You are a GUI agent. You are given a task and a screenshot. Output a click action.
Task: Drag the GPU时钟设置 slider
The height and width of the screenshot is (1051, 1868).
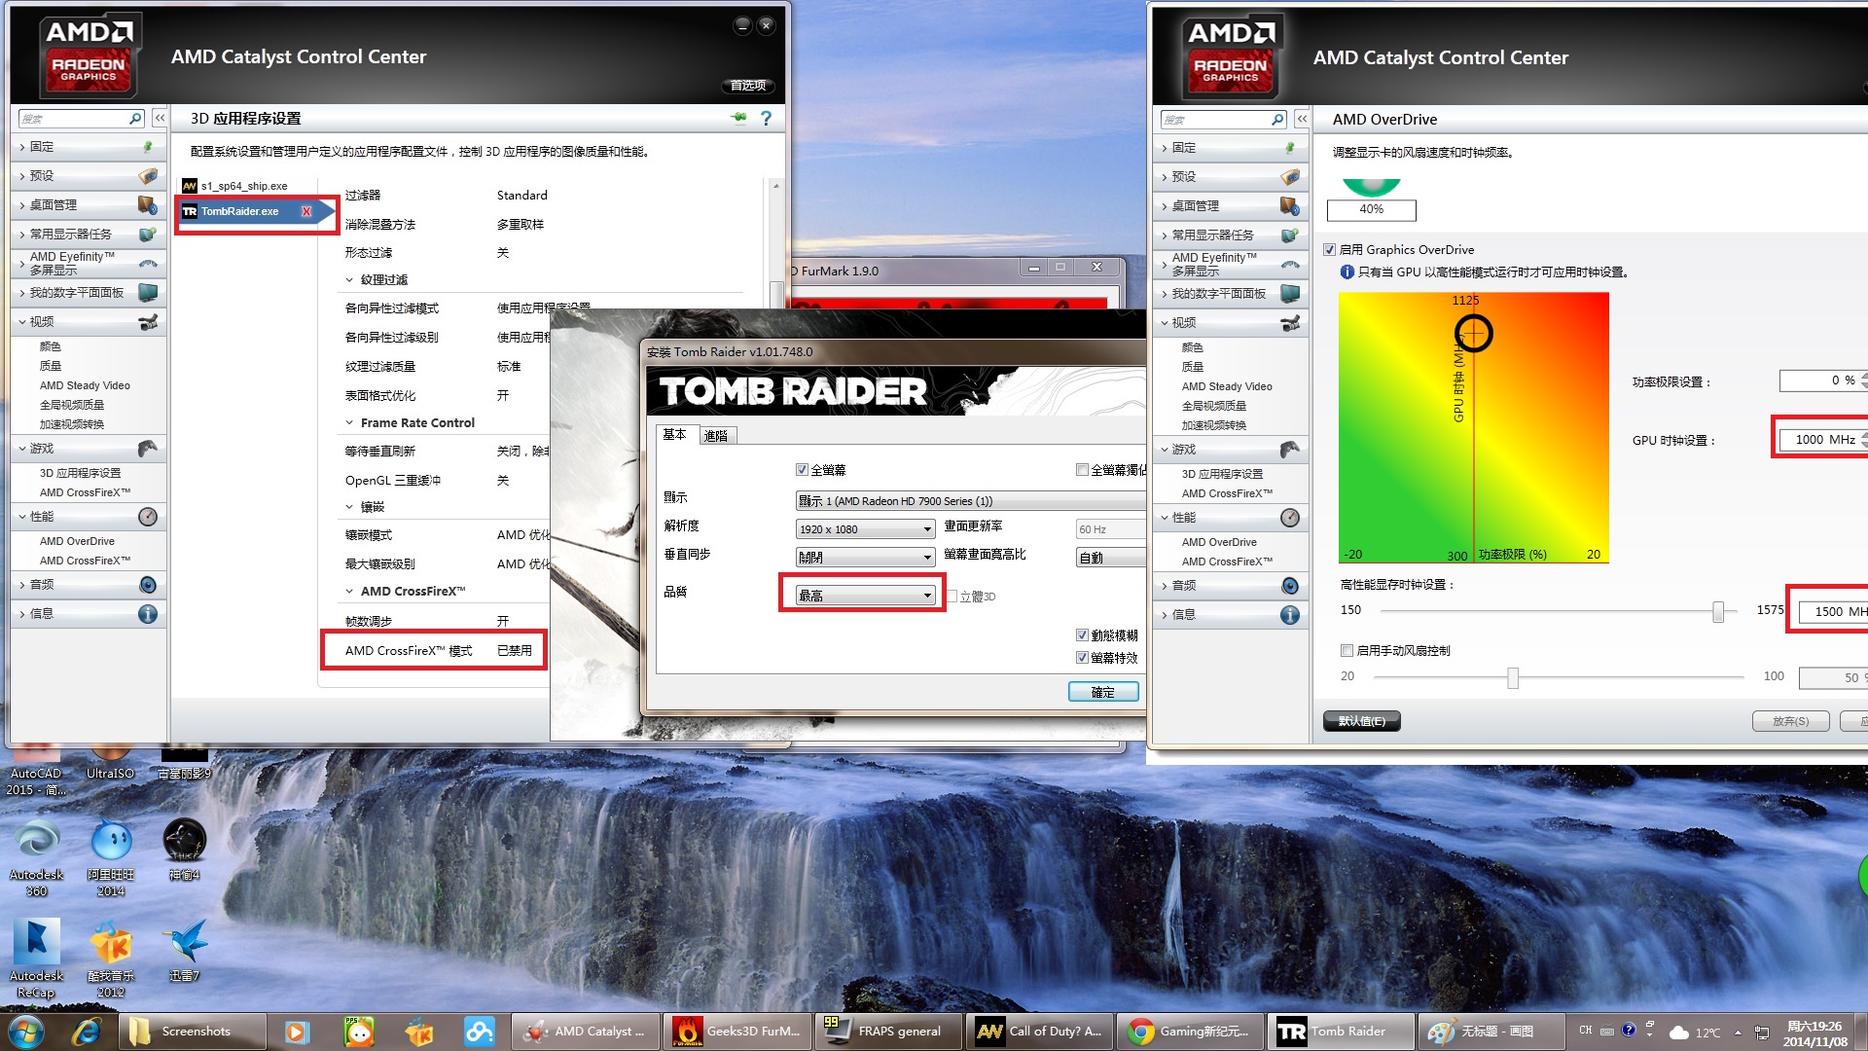[x=1473, y=333]
